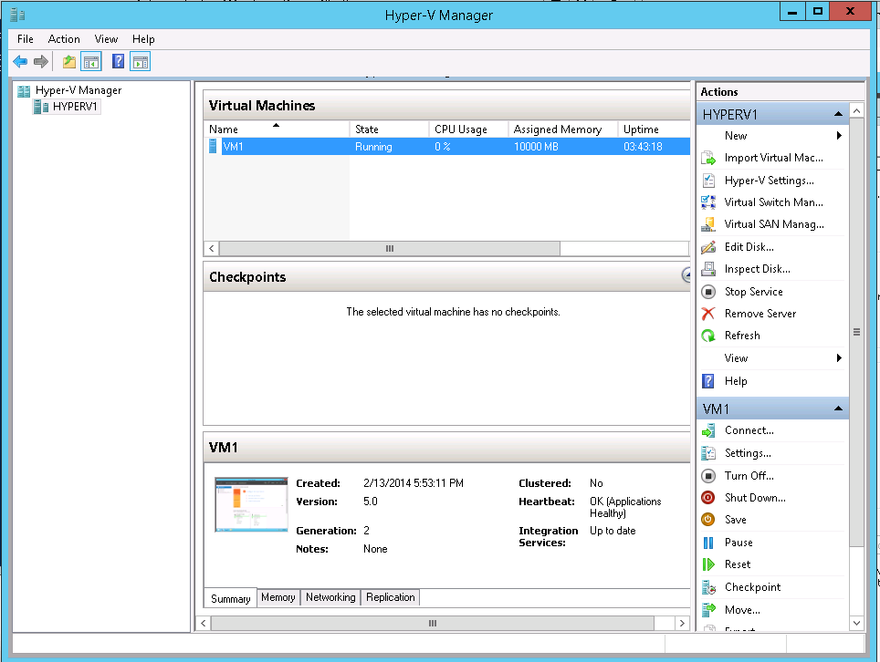Collapse the HYPERV1 actions section arrow

point(838,114)
